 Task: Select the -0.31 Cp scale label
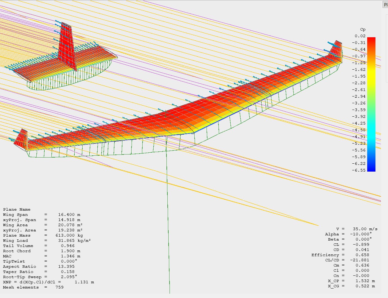(x=359, y=43)
